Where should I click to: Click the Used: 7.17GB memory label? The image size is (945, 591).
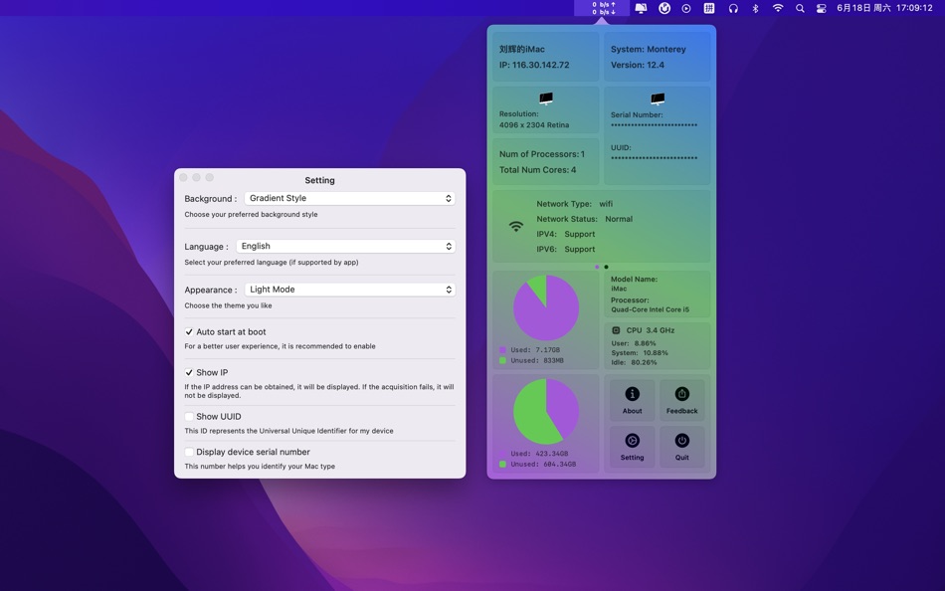click(535, 350)
